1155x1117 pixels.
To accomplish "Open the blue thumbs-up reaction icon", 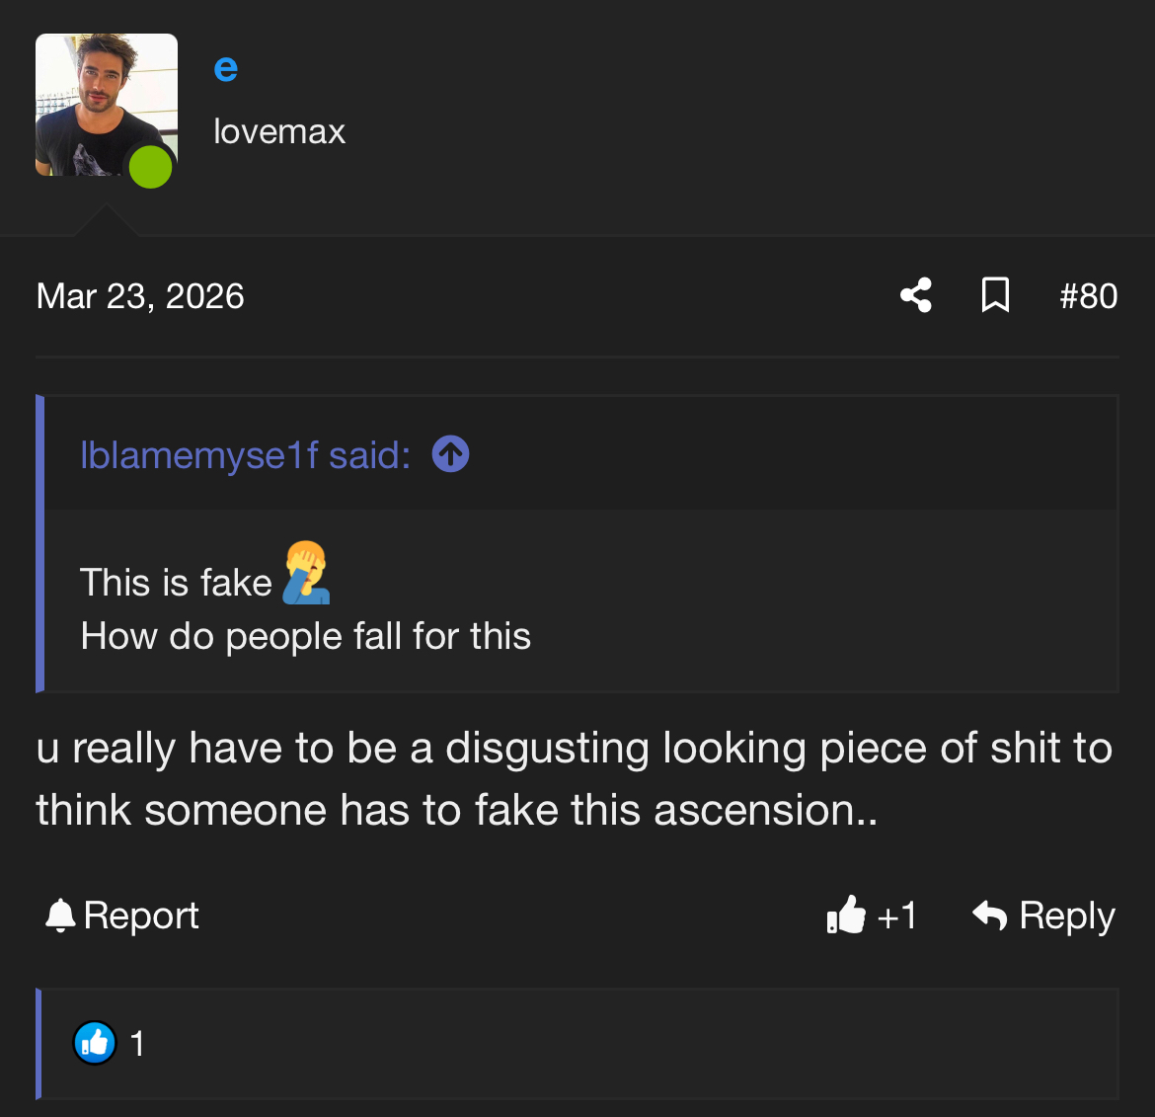I will [x=95, y=1042].
